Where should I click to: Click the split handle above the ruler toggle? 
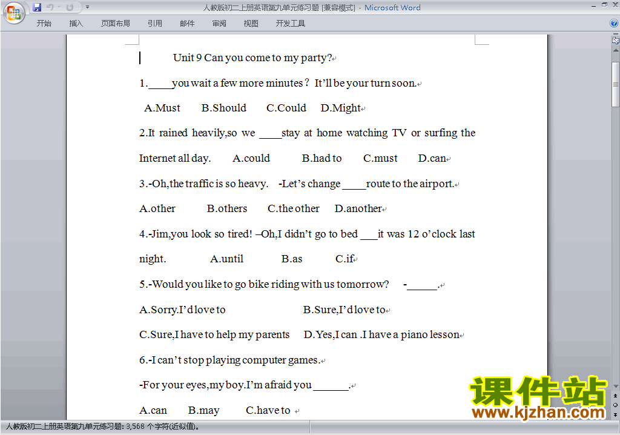pos(616,35)
